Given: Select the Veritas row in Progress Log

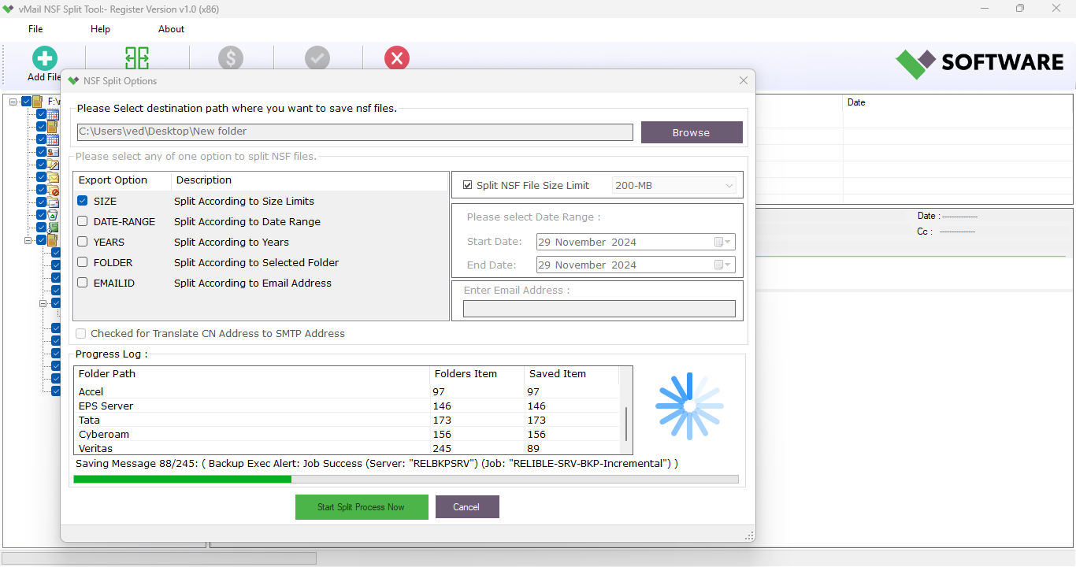Looking at the screenshot, I should tap(347, 448).
